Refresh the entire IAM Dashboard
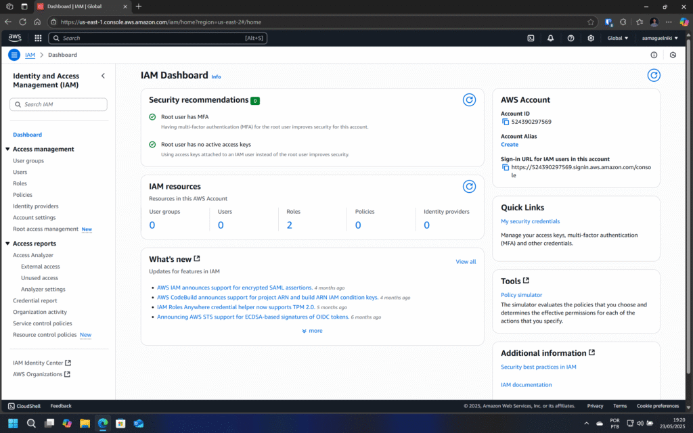693x433 pixels. point(654,76)
